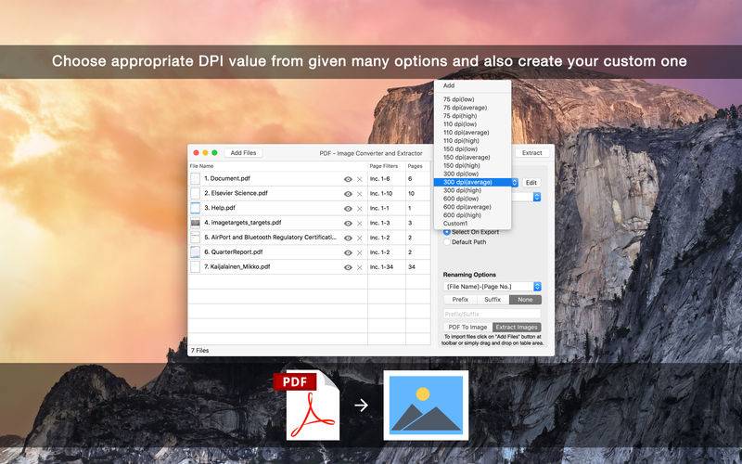
Task: Remove Kaijalainen_Mikko.pdf with its X icon
Action: coord(360,267)
